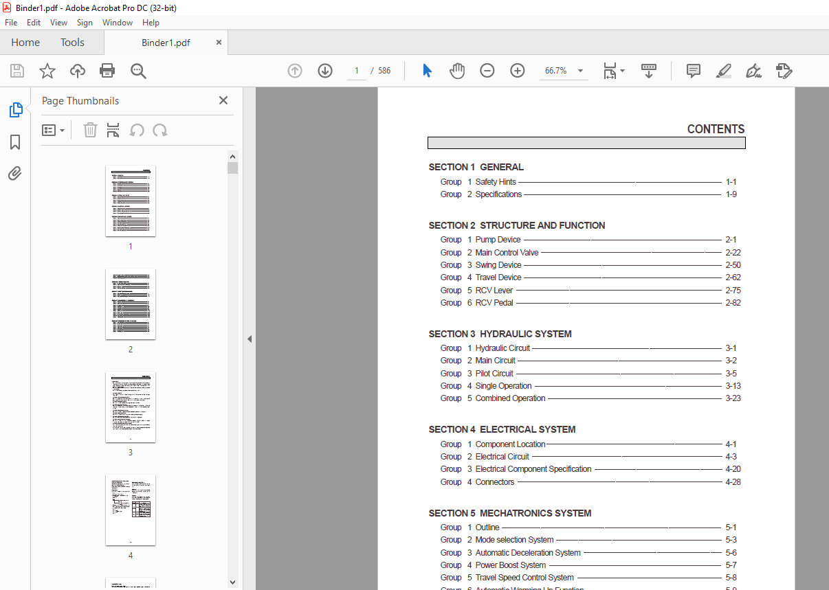Click the Request signatures icon

[784, 71]
